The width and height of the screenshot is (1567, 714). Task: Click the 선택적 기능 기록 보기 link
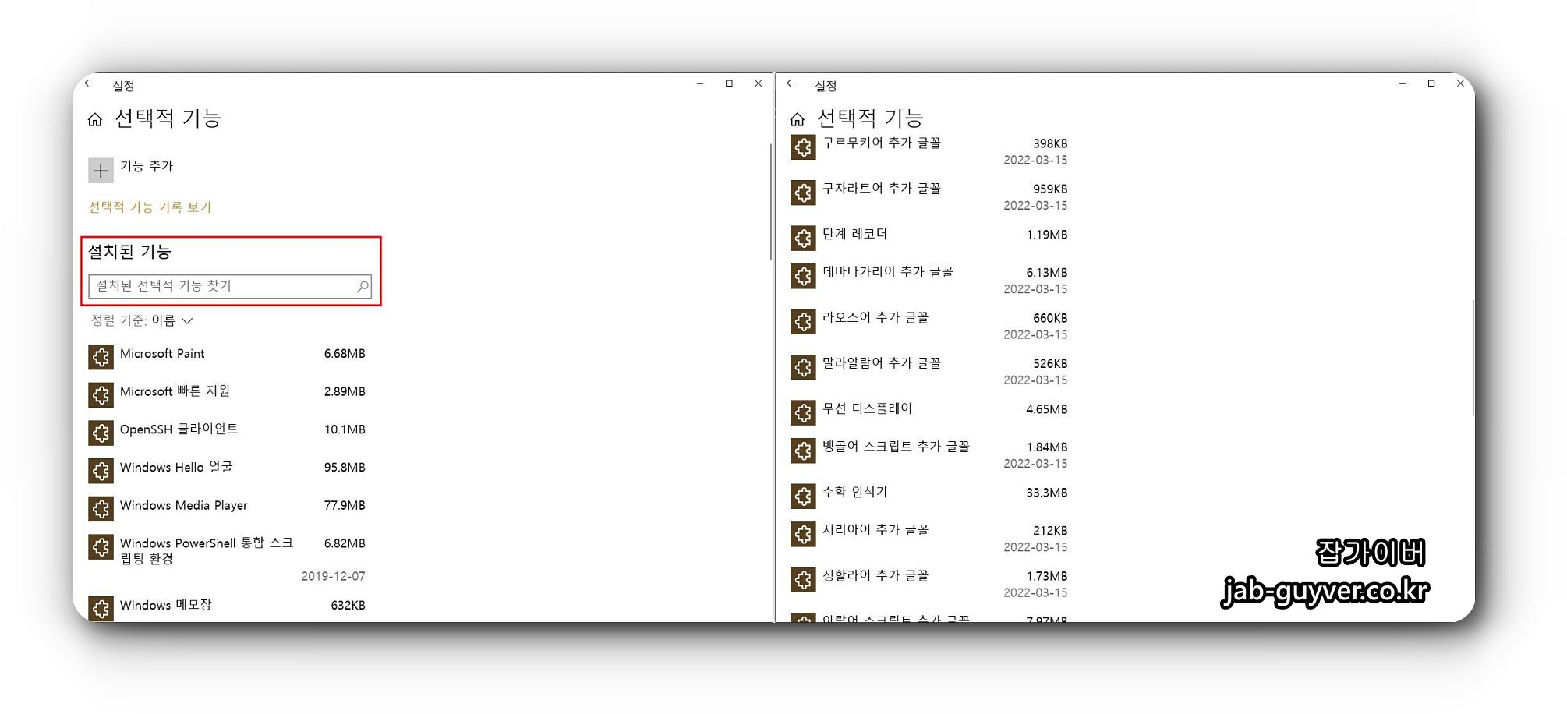click(148, 207)
